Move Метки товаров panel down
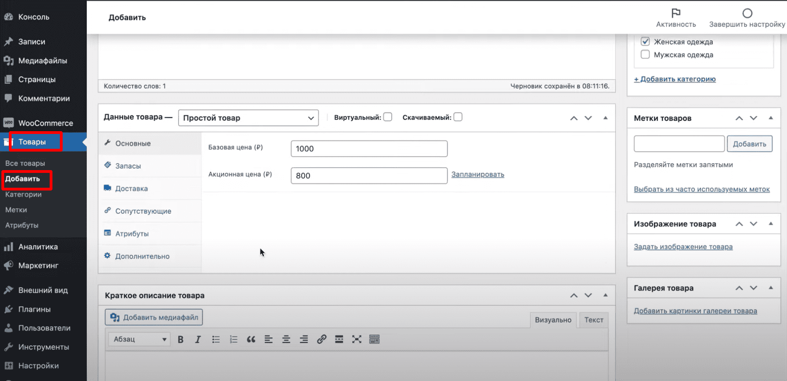 click(x=754, y=118)
